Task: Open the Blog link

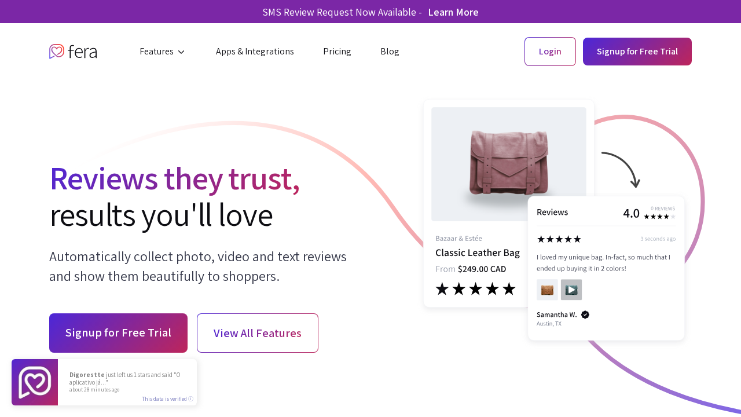Action: [390, 52]
